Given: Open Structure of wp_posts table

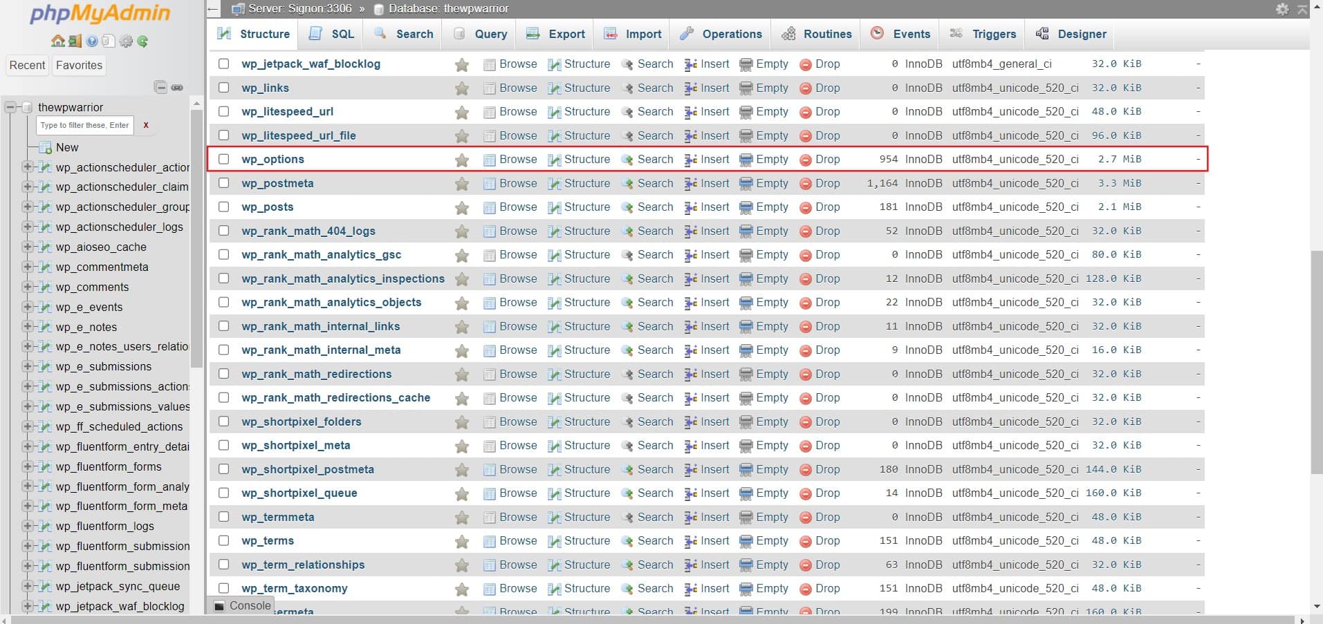Looking at the screenshot, I should pyautogui.click(x=579, y=207).
